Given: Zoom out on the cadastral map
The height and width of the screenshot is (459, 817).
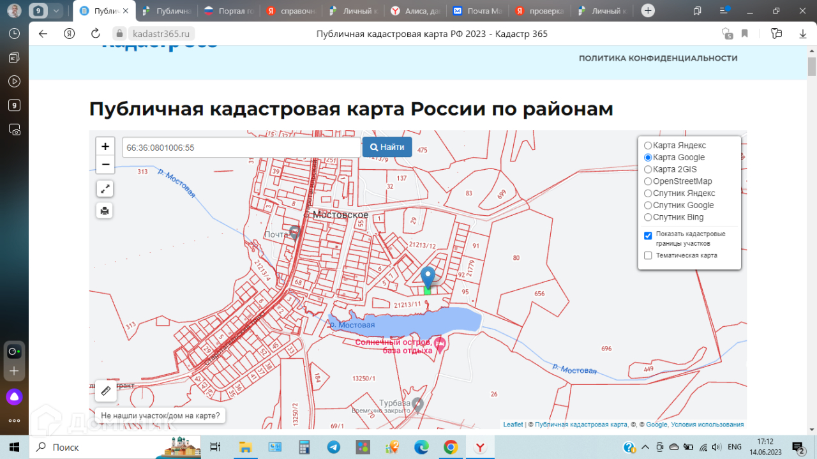Looking at the screenshot, I should (105, 165).
